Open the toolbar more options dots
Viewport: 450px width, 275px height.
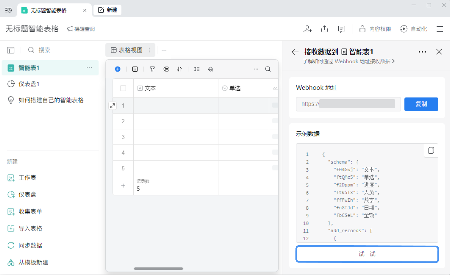(x=256, y=69)
